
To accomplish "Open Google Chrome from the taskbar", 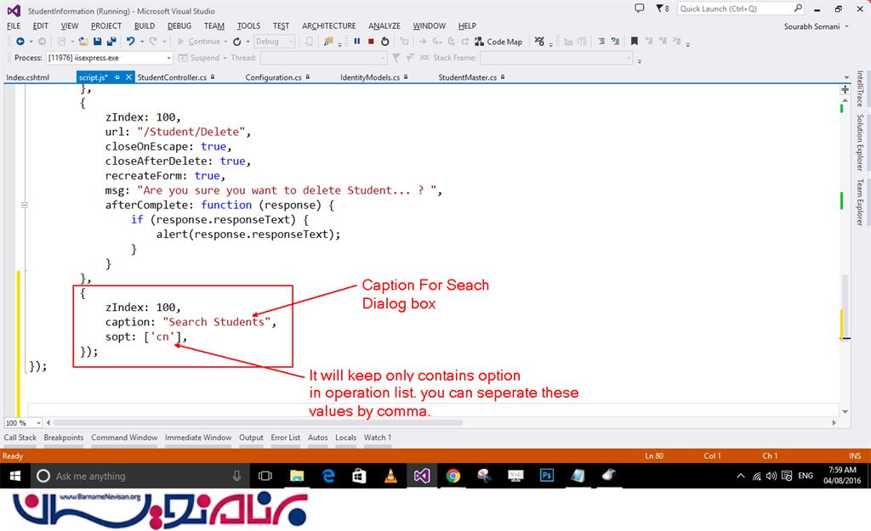I will 453,476.
